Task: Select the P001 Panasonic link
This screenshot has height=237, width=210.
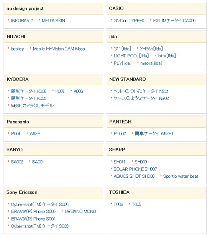Action: 15,134
